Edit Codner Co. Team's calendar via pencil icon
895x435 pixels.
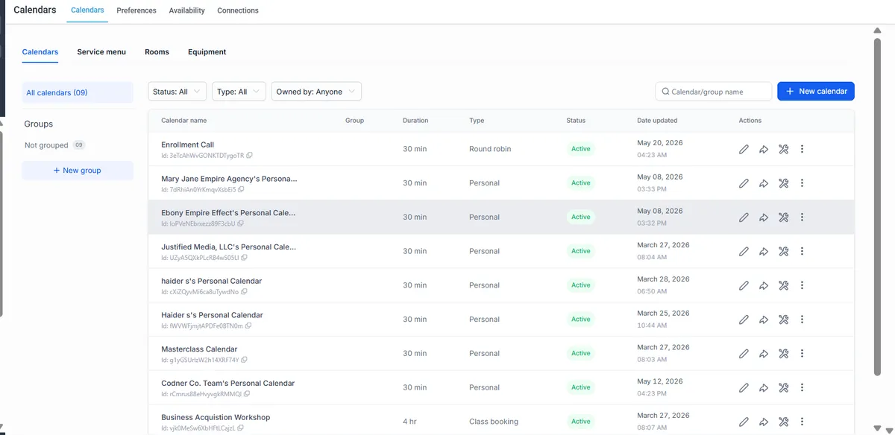744,388
